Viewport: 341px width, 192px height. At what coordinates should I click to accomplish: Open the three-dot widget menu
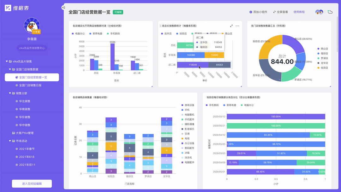pyautogui.click(x=237, y=26)
